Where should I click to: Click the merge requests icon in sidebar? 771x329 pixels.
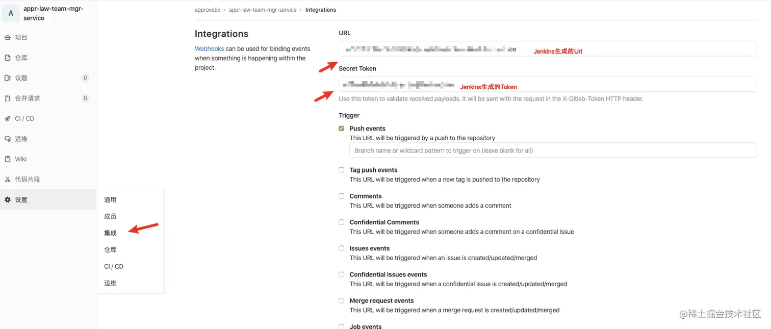point(8,98)
